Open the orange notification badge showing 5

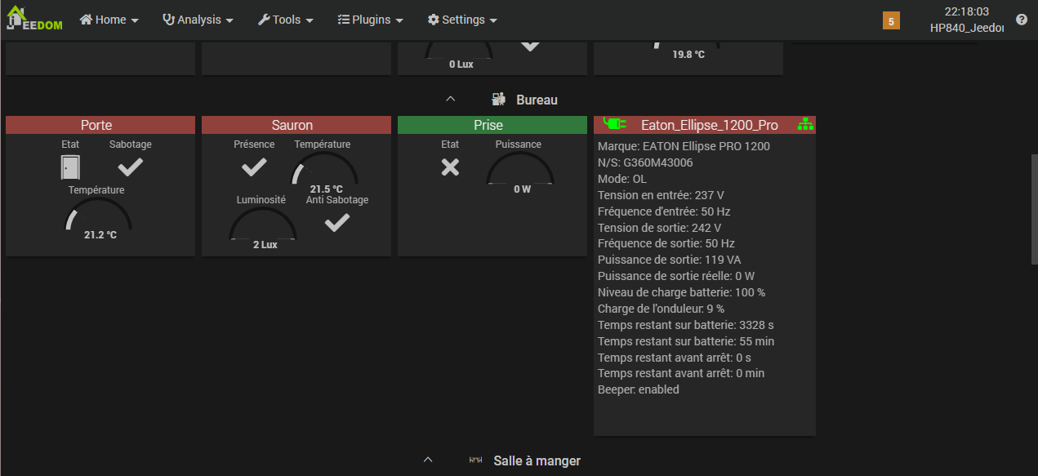pos(891,20)
